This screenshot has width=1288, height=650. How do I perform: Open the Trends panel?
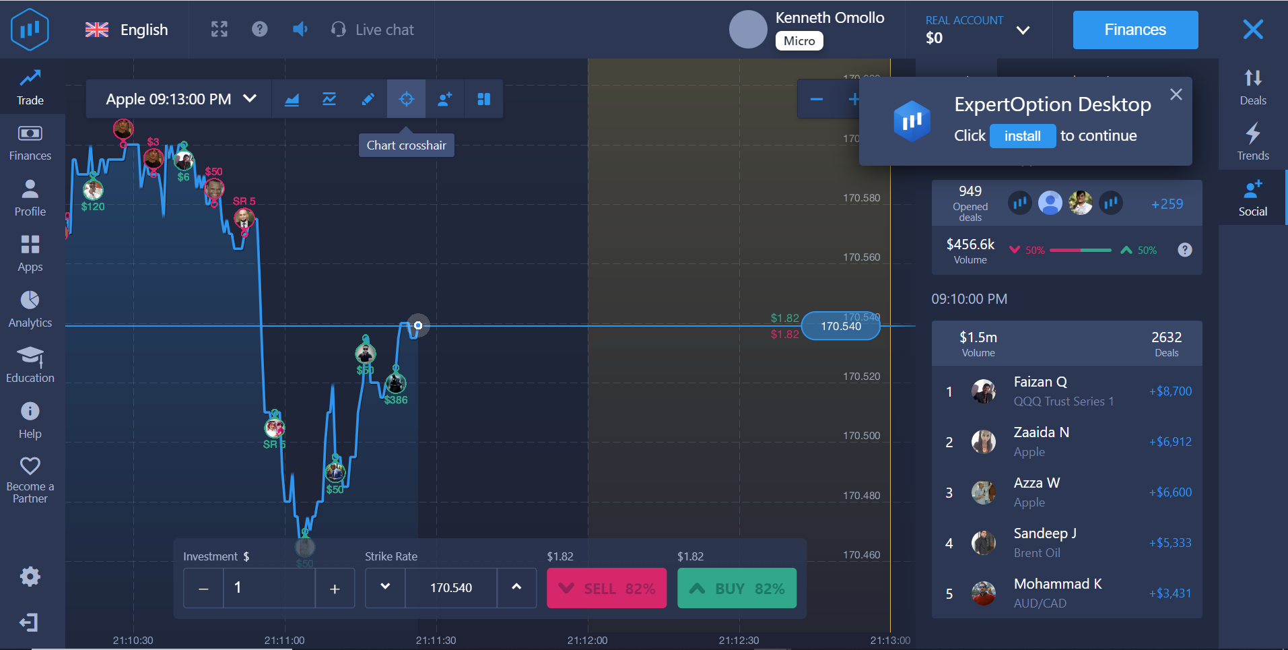1251,141
